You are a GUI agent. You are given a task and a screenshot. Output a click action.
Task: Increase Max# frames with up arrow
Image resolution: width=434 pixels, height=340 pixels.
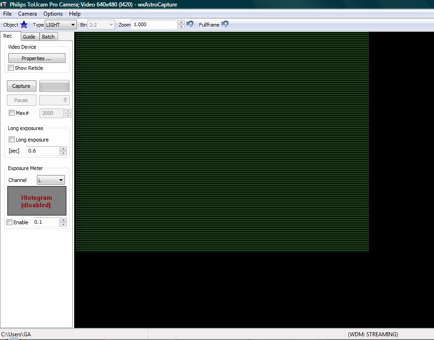click(68, 111)
